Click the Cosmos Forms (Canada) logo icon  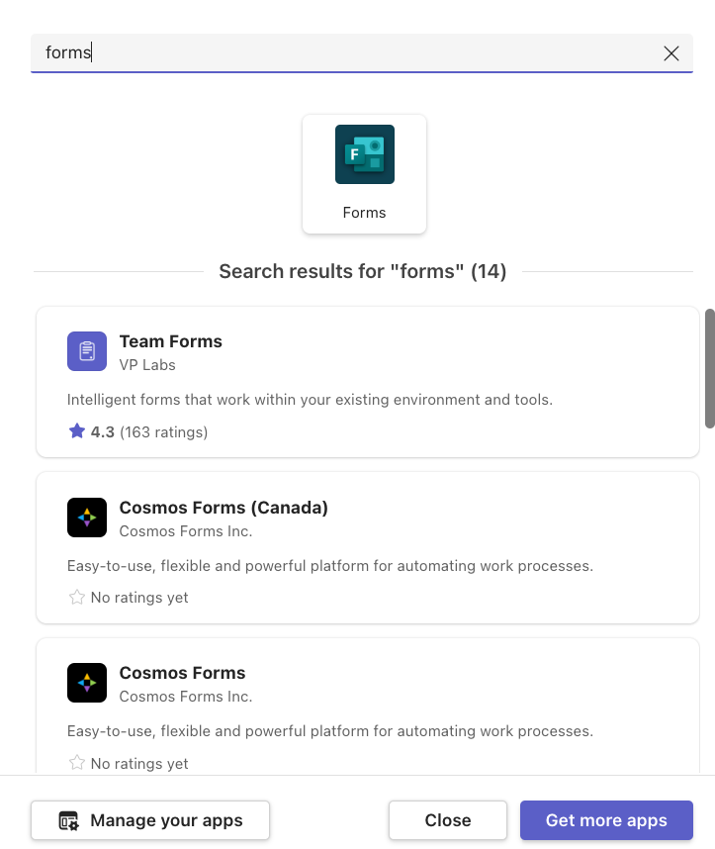pyautogui.click(x=87, y=518)
